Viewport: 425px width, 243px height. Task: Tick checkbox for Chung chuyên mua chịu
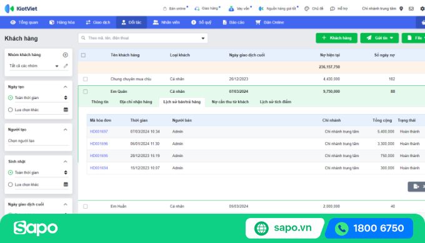point(86,79)
